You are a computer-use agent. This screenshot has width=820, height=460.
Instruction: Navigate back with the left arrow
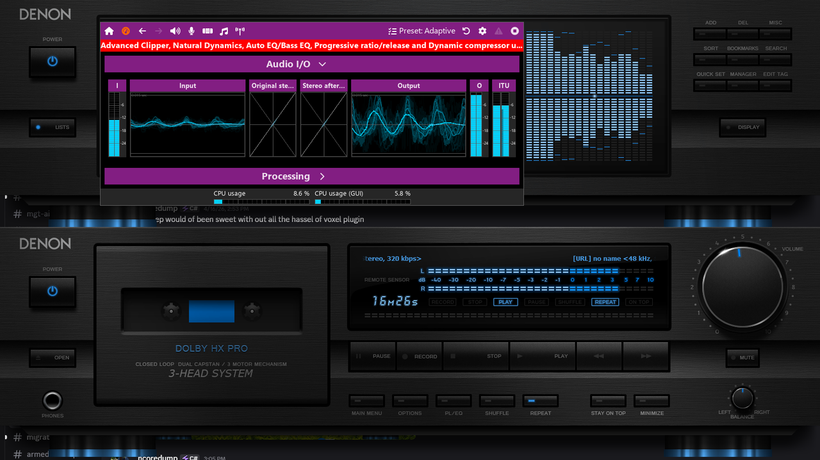[142, 31]
